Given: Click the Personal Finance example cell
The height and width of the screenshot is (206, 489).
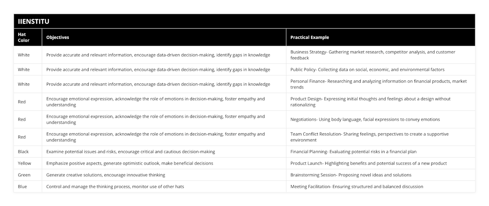Looking at the screenshot, I should (x=378, y=84).
